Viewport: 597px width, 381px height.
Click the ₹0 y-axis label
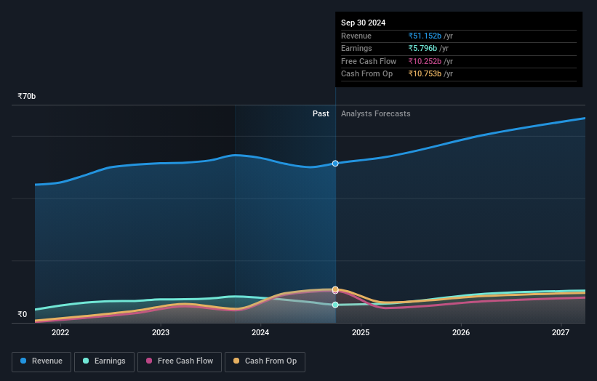pos(23,314)
